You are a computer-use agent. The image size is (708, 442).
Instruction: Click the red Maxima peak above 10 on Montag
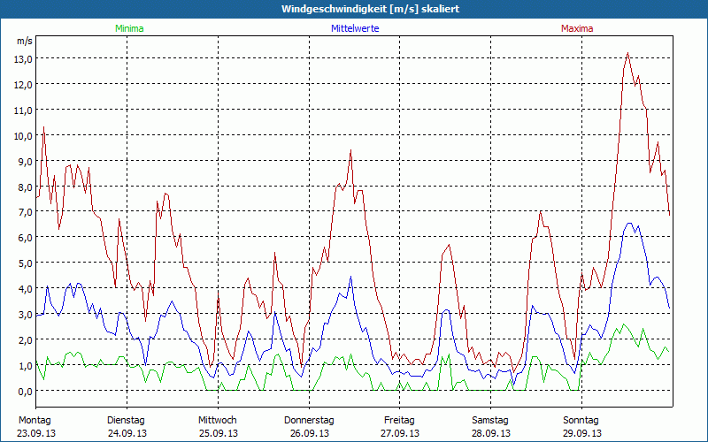[43, 127]
